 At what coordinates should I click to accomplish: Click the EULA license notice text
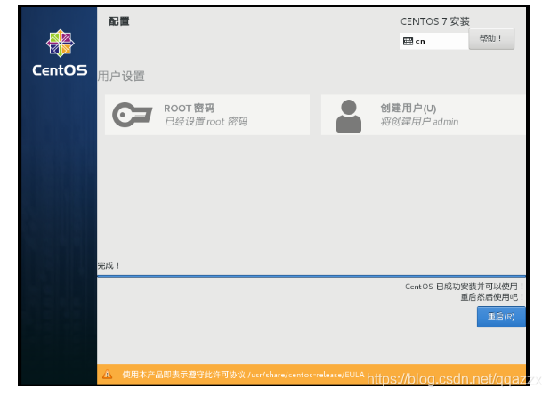click(x=243, y=375)
